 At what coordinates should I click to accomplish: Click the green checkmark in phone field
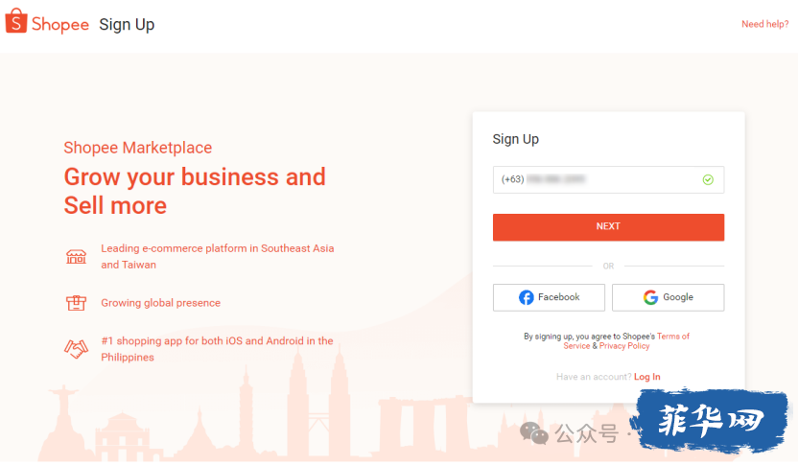pyautogui.click(x=708, y=179)
